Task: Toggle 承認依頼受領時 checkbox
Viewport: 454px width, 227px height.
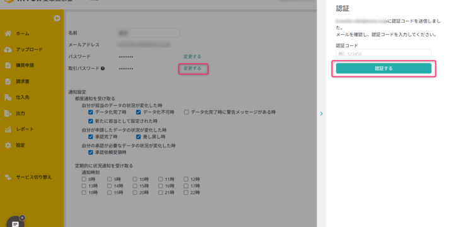Action: click(91, 152)
